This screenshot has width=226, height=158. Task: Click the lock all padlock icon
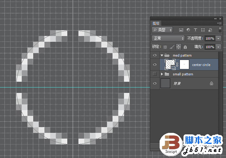pyautogui.click(x=185, y=47)
